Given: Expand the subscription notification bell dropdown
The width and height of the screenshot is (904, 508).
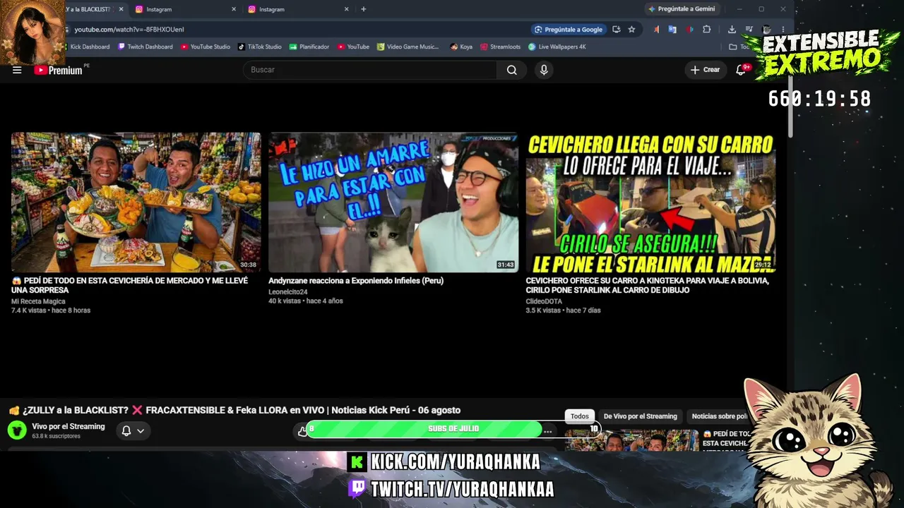Looking at the screenshot, I should pos(133,431).
